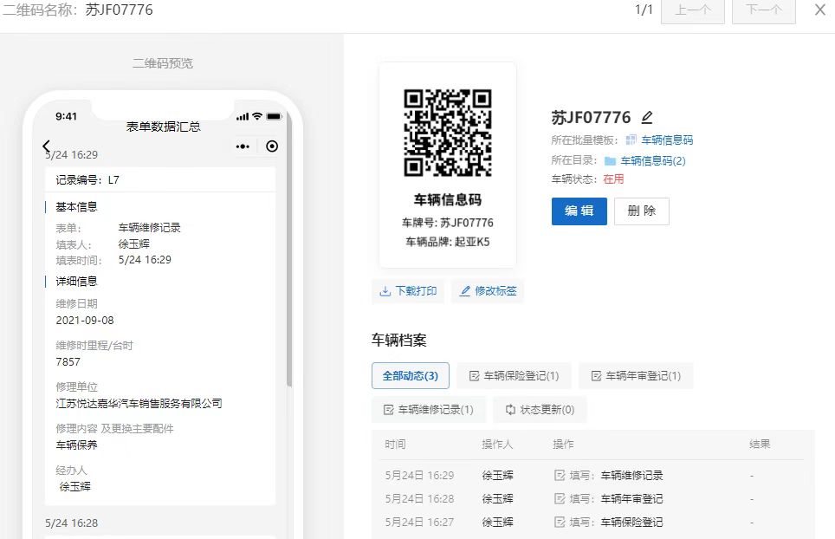
Task: Click the 删除 button
Action: [641, 211]
